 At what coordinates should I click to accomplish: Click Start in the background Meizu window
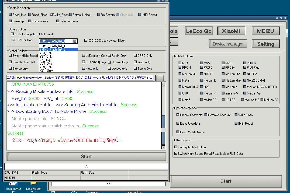[x=226, y=181]
